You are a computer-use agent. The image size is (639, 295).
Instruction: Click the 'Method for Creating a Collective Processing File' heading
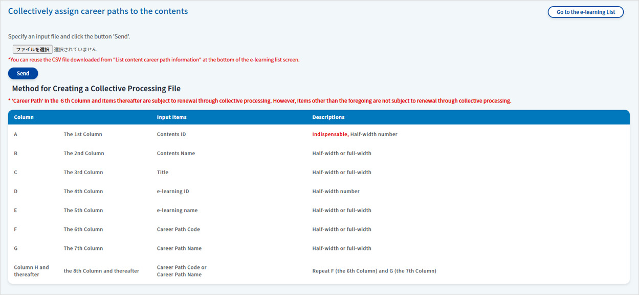point(96,89)
